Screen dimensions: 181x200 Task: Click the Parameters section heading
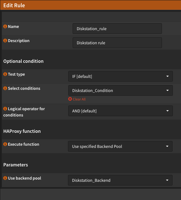pos(16,165)
